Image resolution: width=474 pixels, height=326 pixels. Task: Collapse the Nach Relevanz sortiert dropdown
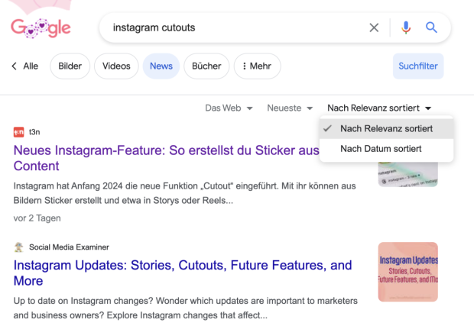(379, 108)
